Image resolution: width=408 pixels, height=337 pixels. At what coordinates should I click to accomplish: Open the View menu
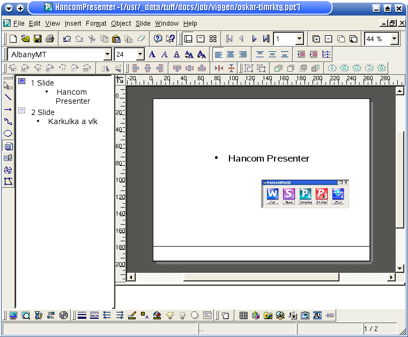(53, 24)
